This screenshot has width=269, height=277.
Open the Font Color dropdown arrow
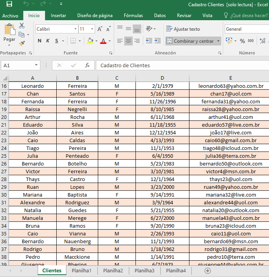(109, 41)
